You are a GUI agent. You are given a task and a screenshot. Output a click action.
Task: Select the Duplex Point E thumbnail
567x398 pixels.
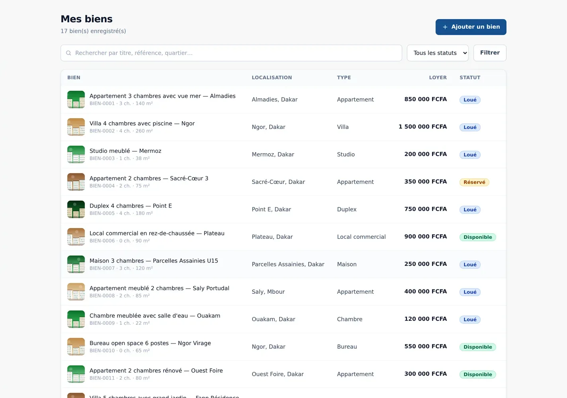[76, 209]
